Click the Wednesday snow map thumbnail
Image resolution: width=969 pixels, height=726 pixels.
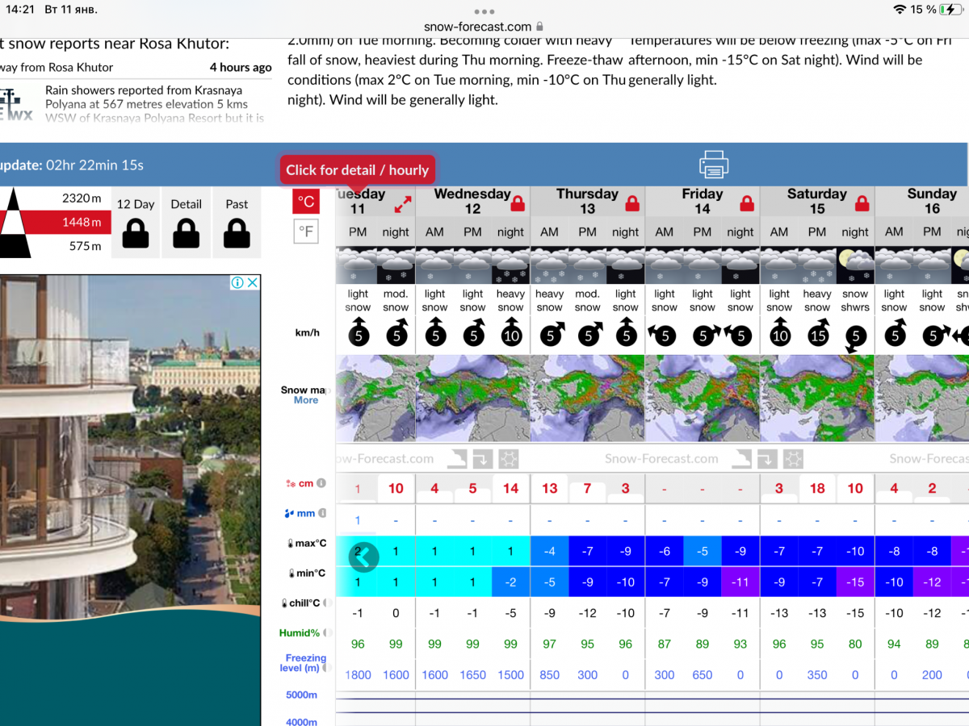coord(473,398)
